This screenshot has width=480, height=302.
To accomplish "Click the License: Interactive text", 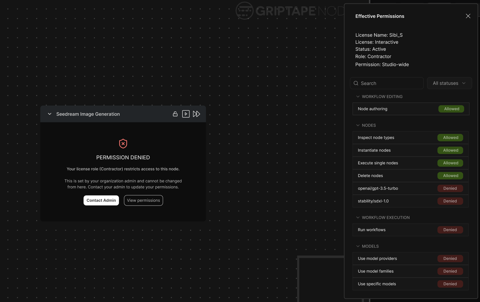I will click(377, 42).
